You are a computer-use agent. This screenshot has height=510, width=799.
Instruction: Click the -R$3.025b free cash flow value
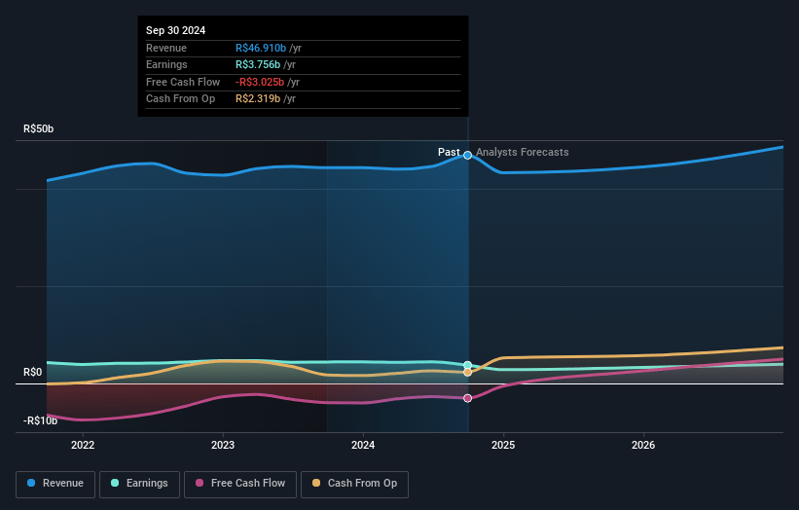(260, 82)
